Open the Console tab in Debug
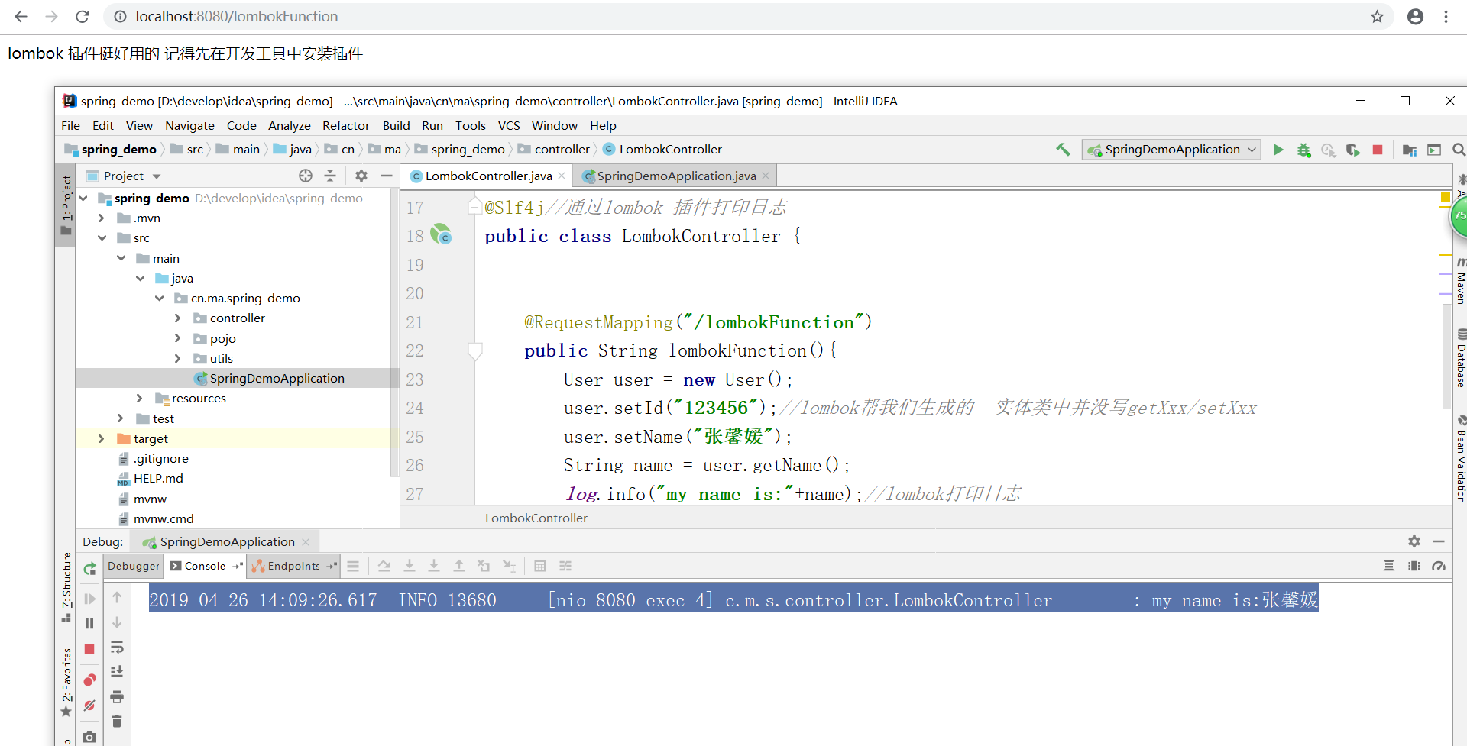The height and width of the screenshot is (746, 1467). pos(206,566)
